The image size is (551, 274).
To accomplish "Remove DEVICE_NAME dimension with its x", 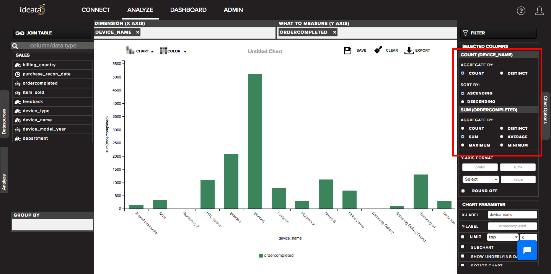I will click(137, 32).
